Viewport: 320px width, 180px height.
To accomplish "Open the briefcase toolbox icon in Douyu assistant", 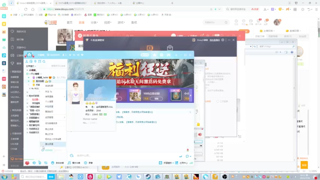I will [170, 48].
